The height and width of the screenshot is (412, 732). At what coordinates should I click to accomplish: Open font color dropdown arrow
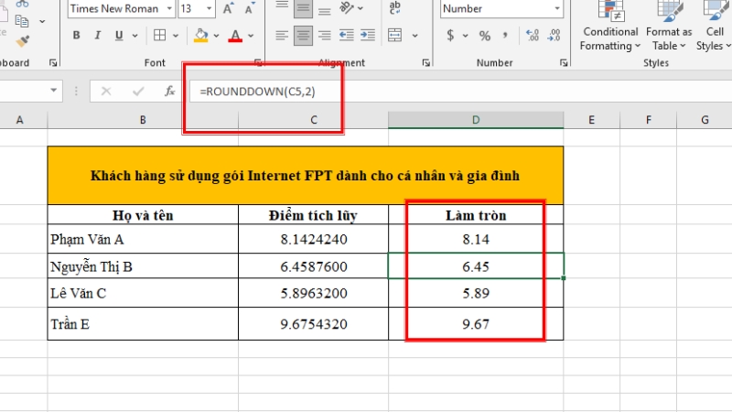251,36
